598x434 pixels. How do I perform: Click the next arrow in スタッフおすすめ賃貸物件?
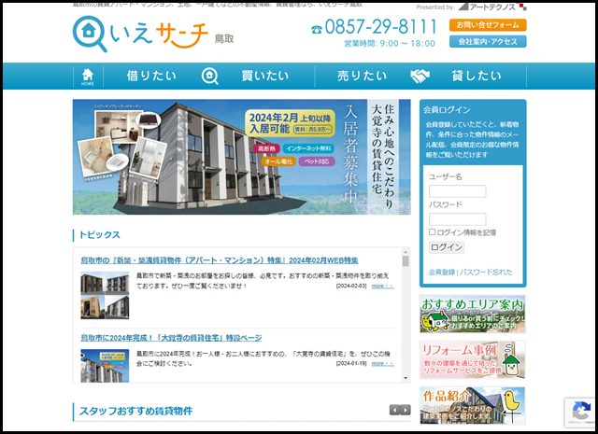[x=406, y=410]
